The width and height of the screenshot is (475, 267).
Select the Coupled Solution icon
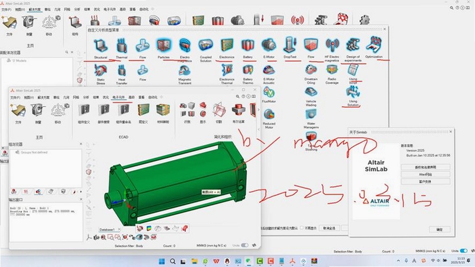205,46
